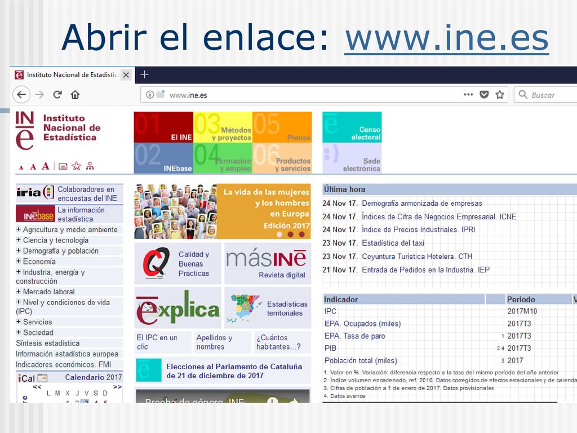Close the Instituto Nacional de Estadística tab

coord(126,75)
